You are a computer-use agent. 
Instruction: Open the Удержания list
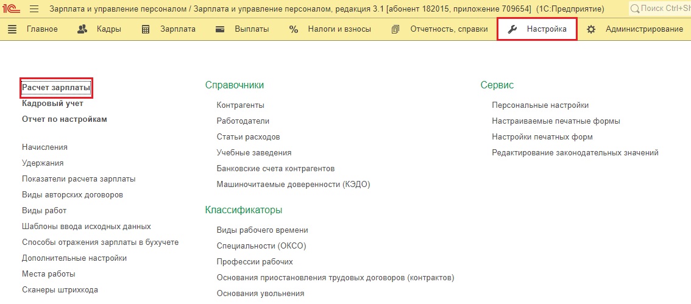[x=43, y=163]
